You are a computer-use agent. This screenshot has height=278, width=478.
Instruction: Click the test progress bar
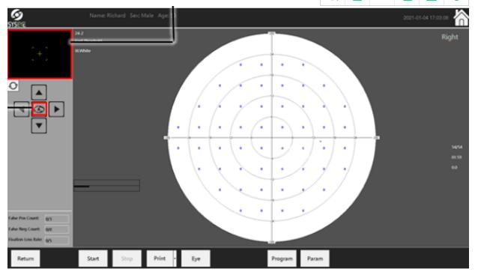pos(106,186)
